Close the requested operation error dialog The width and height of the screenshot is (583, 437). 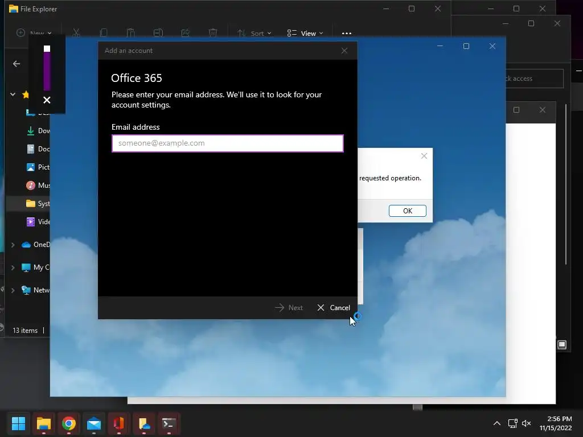pyautogui.click(x=424, y=156)
